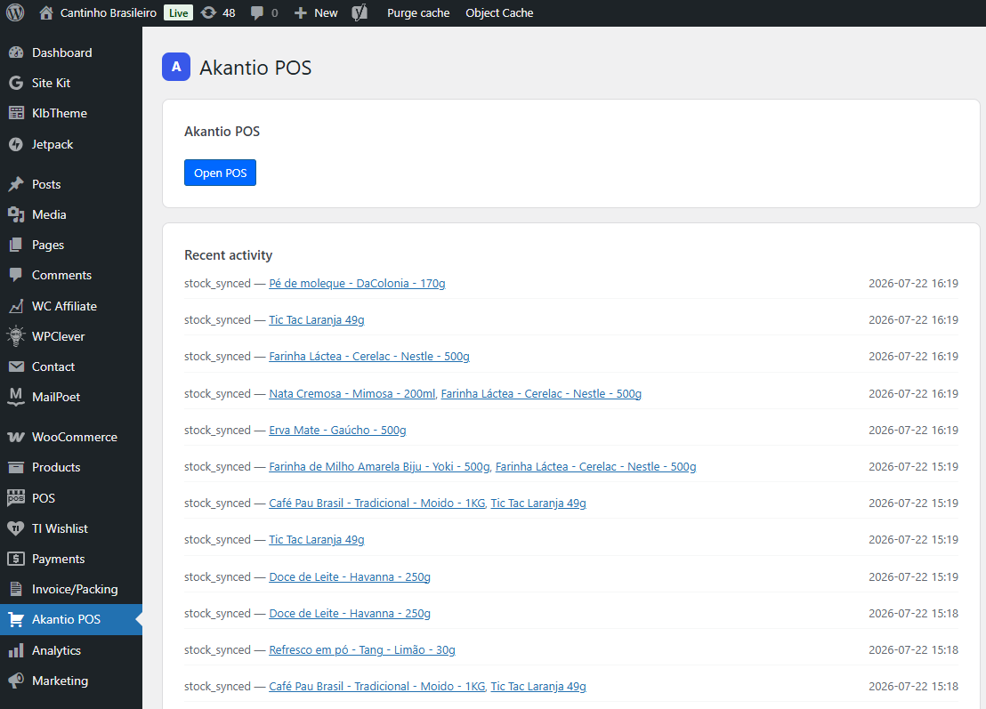This screenshot has height=709, width=986.
Task: Open the comments bubble icon in admin bar
Action: click(257, 13)
